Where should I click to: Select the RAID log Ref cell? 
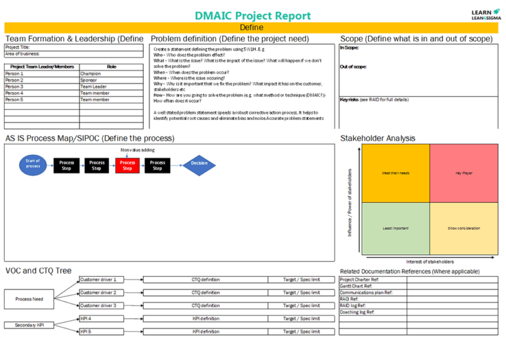[x=372, y=306]
